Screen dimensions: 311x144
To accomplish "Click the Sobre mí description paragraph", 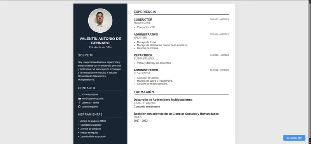I will (x=100, y=71).
